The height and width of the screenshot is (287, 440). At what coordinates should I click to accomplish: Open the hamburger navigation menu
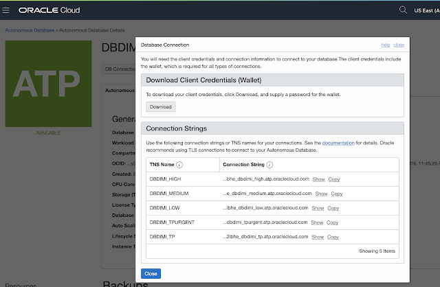6,10
